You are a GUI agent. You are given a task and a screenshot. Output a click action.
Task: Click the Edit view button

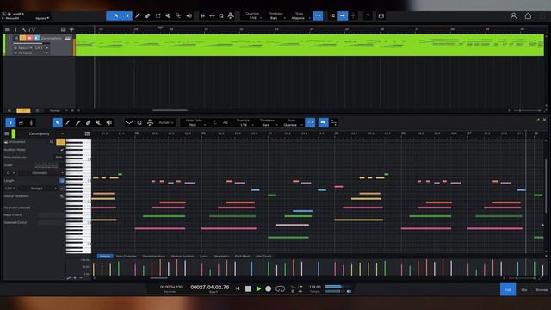[x=508, y=289]
